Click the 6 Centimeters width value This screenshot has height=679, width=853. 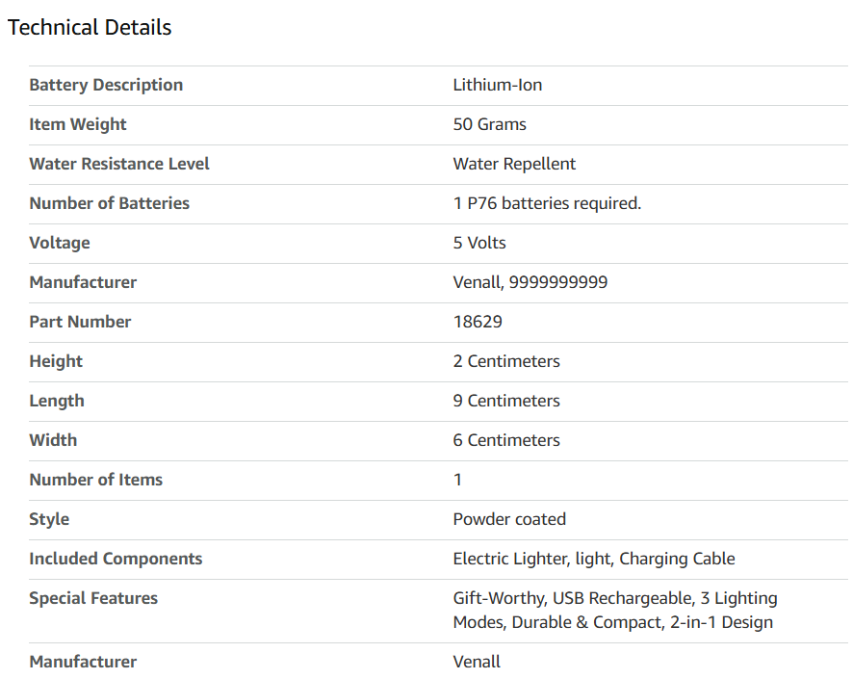[x=506, y=440]
